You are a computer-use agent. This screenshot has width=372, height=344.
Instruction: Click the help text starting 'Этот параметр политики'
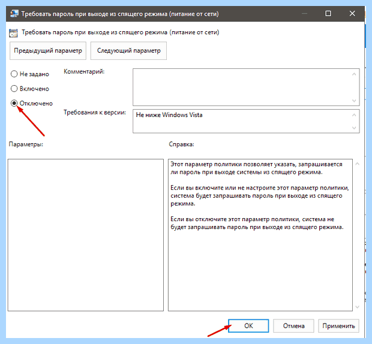coord(256,168)
